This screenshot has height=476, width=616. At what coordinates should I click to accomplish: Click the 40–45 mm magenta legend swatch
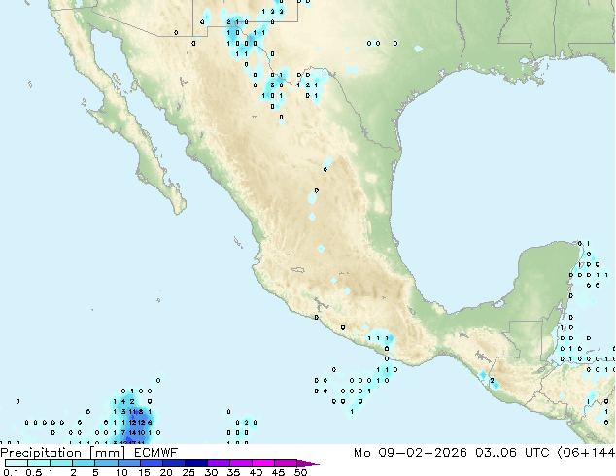coord(263,463)
